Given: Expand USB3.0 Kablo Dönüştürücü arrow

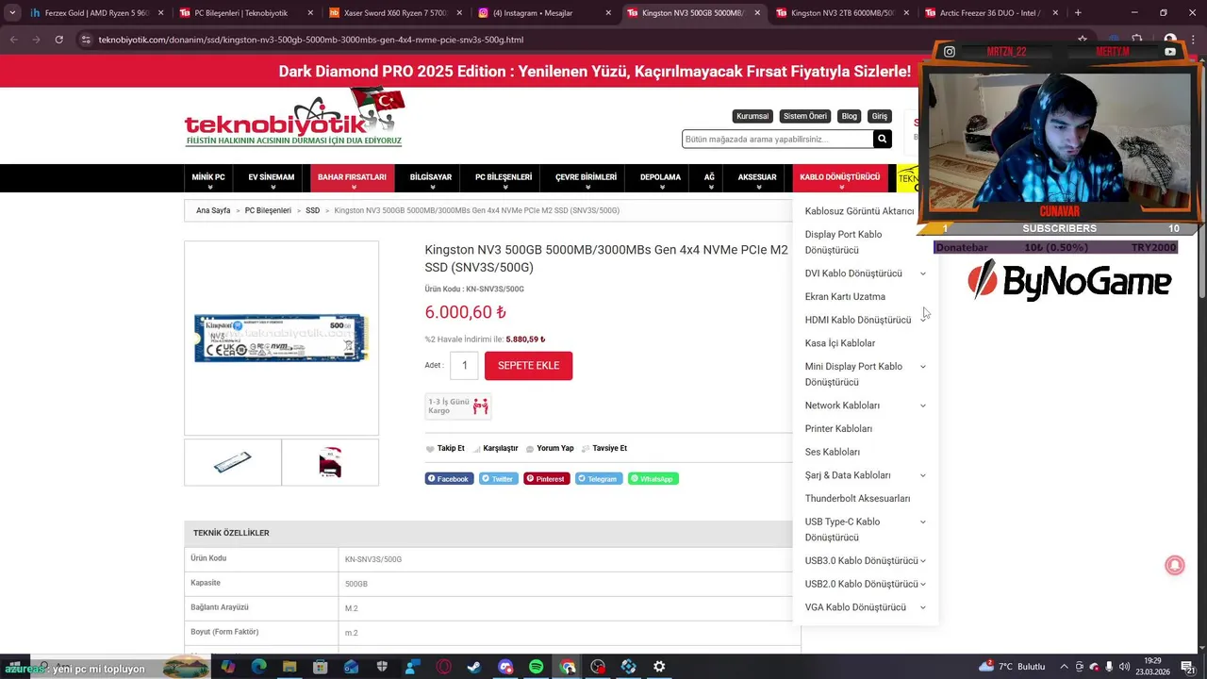Looking at the screenshot, I should (923, 561).
